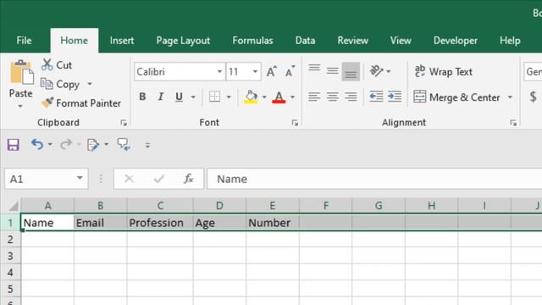Increase font size with large A
The image size is (542, 305).
[x=272, y=71]
